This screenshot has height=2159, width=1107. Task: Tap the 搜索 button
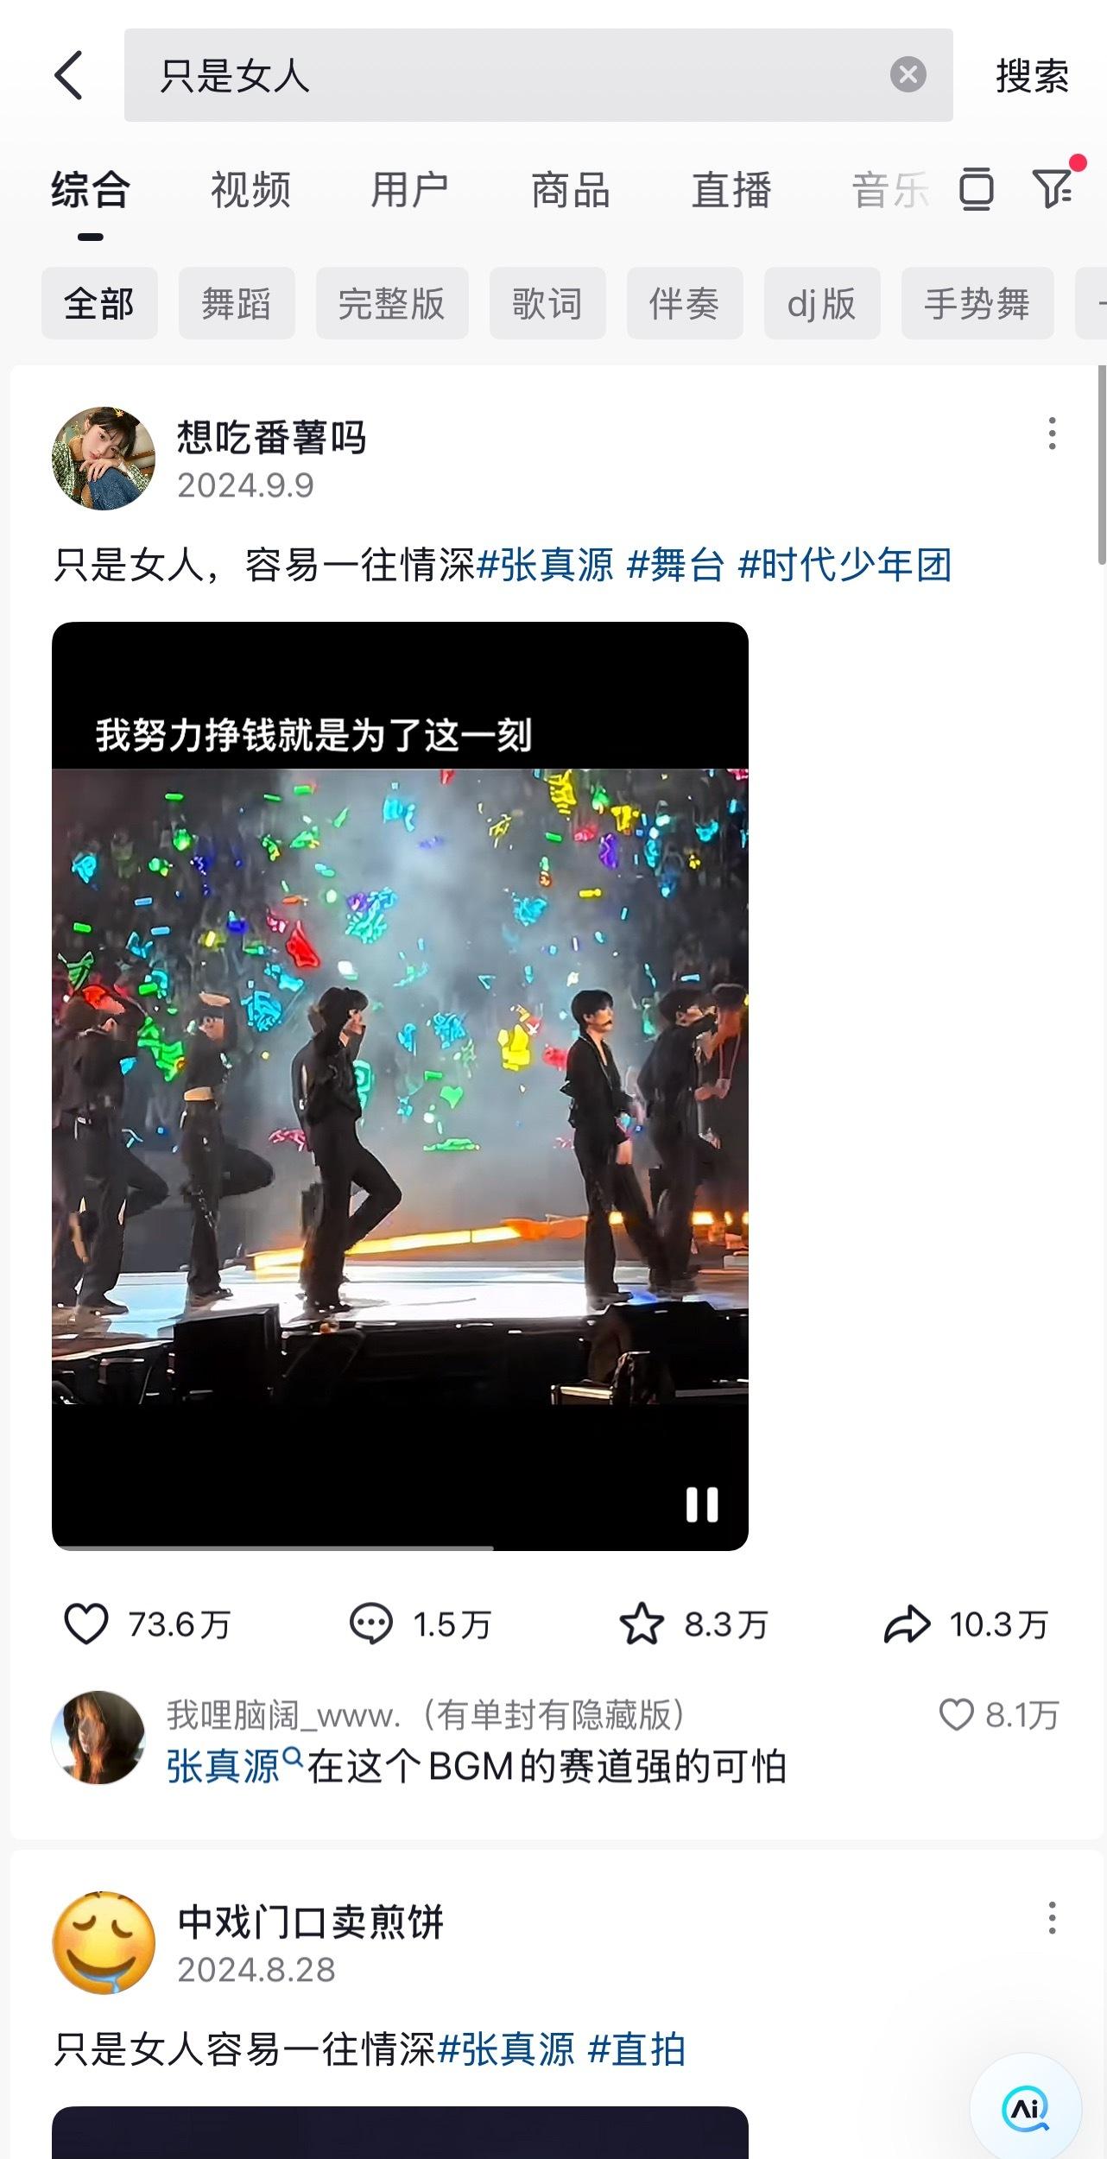(x=1033, y=76)
